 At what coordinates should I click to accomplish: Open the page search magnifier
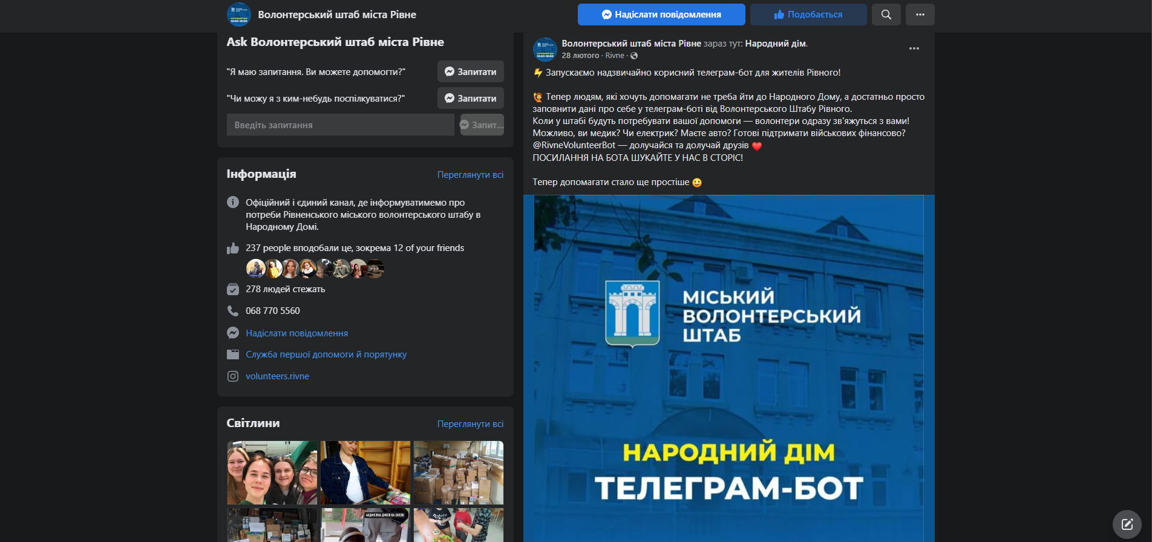click(x=886, y=15)
